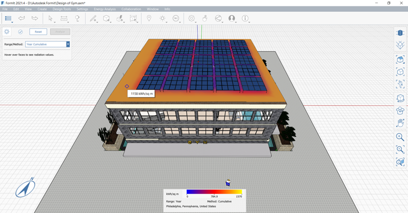
Task: Click the Group cube tool
Action: pyautogui.click(x=133, y=18)
